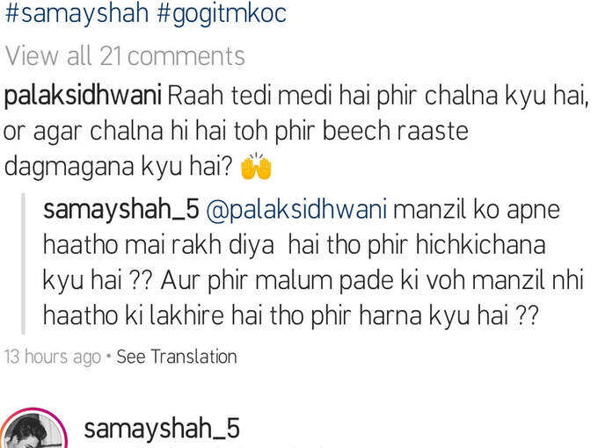Click the 'manzil ko apne' reply text
Image resolution: width=598 pixels, height=448 pixels.
pyautogui.click(x=477, y=210)
